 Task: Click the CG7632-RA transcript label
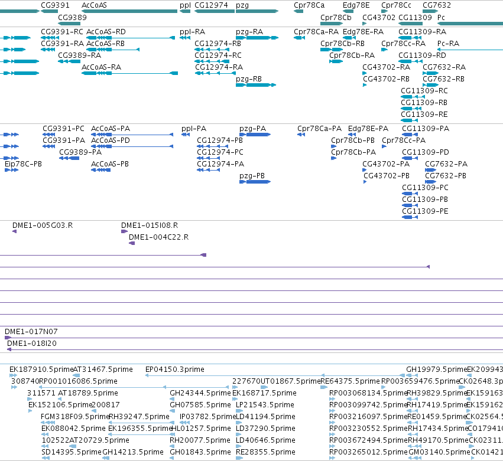click(x=444, y=67)
